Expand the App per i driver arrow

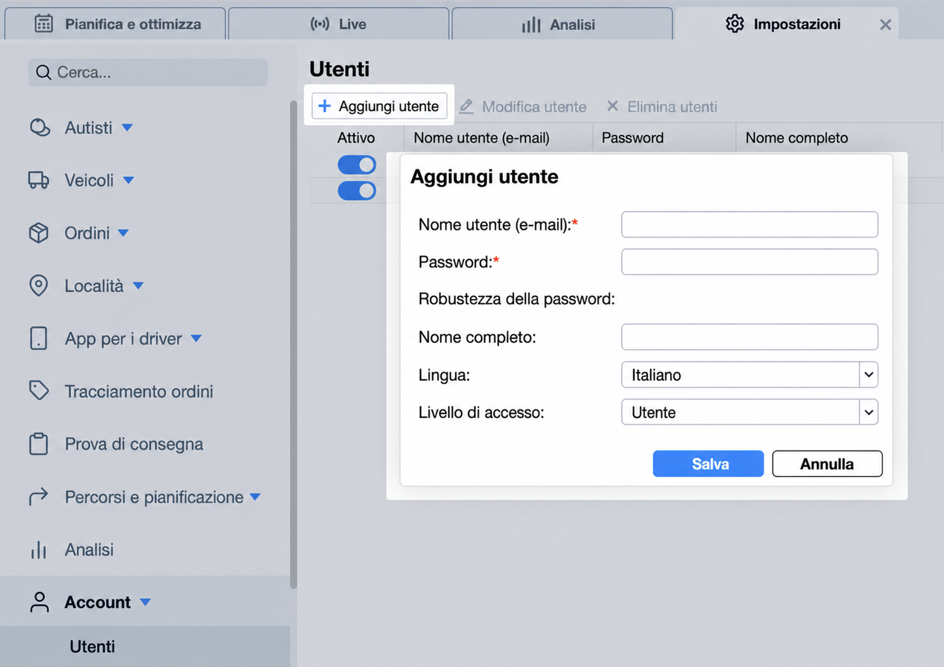(x=196, y=338)
